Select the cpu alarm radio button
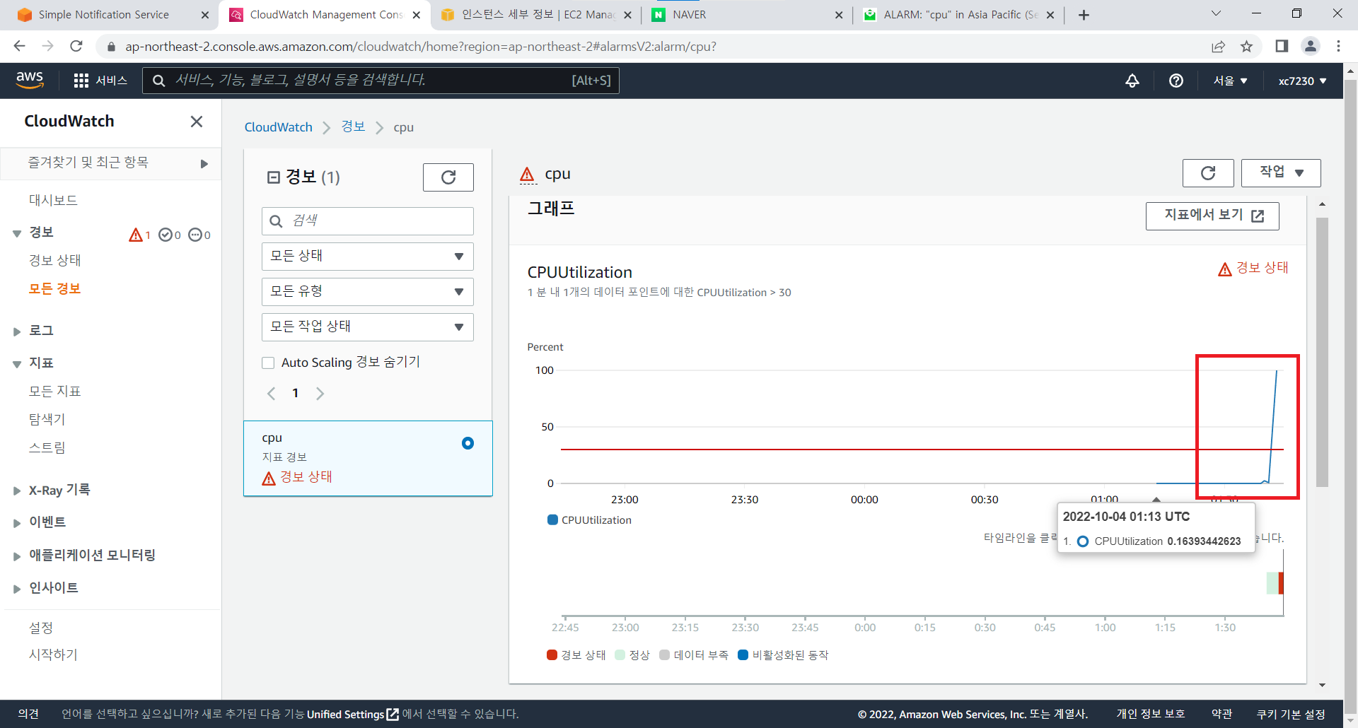Viewport: 1358px width, 728px height. tap(468, 443)
